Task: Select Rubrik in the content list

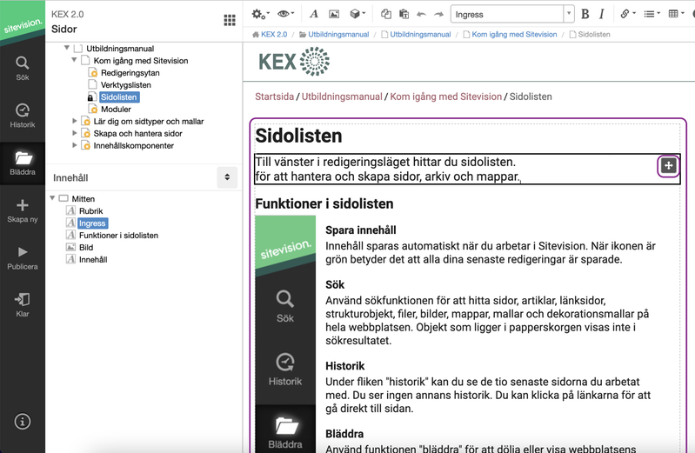Action: 90,211
